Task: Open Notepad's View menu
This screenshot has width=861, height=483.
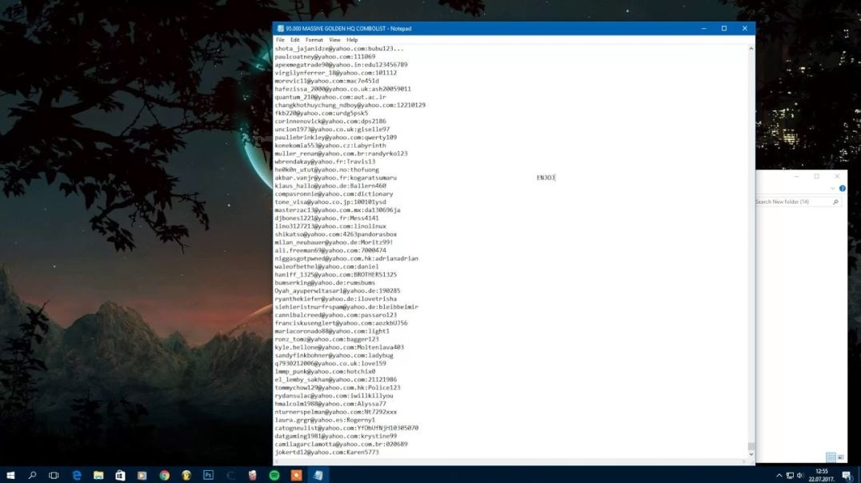Action: (334, 40)
